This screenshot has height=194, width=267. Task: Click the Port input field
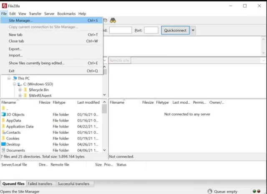point(151,31)
